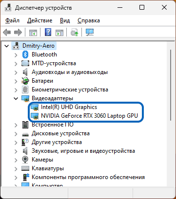Click the Видеоадаптеры display adapter icon
The height and width of the screenshot is (199, 176).
pyautogui.click(x=25, y=99)
